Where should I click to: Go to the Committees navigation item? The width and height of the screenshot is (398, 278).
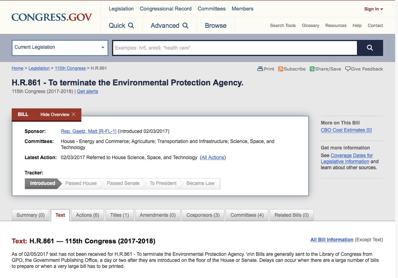pyautogui.click(x=211, y=8)
